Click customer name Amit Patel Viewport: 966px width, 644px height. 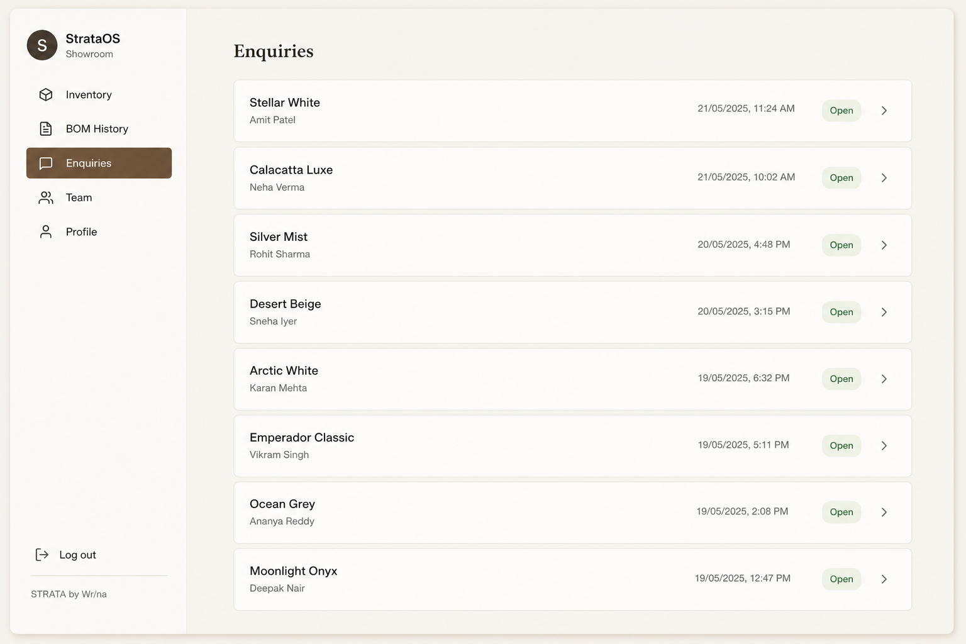click(272, 120)
